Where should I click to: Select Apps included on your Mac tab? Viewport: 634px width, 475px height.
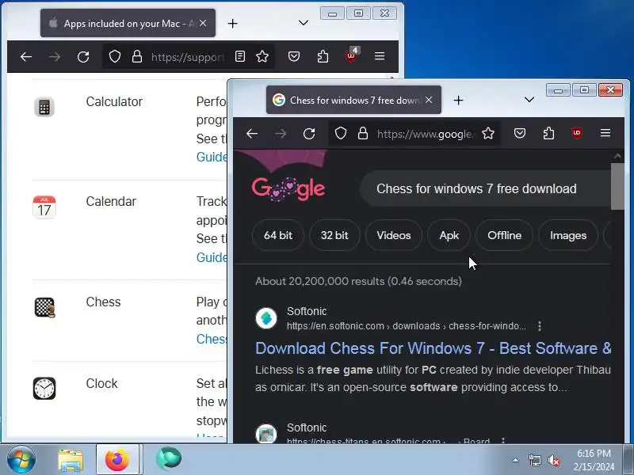point(128,24)
